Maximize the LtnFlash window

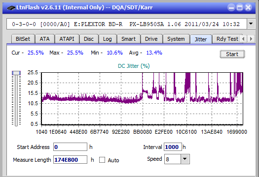pos(240,7)
